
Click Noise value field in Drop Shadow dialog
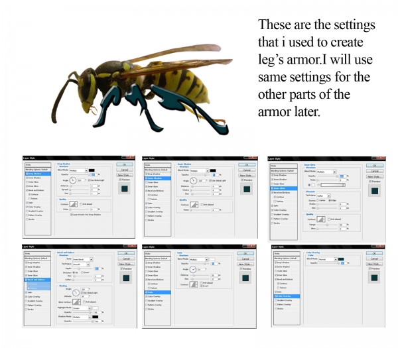94,209
